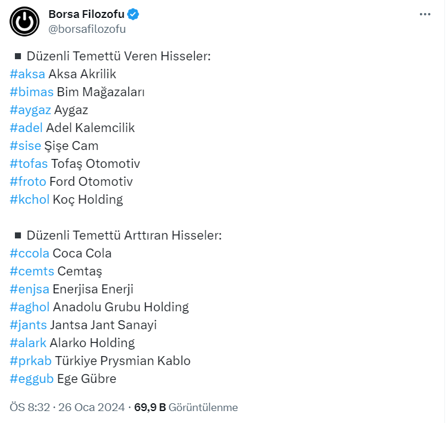
Task: Follow the #aygaz hashtag link
Action: pyautogui.click(x=30, y=110)
